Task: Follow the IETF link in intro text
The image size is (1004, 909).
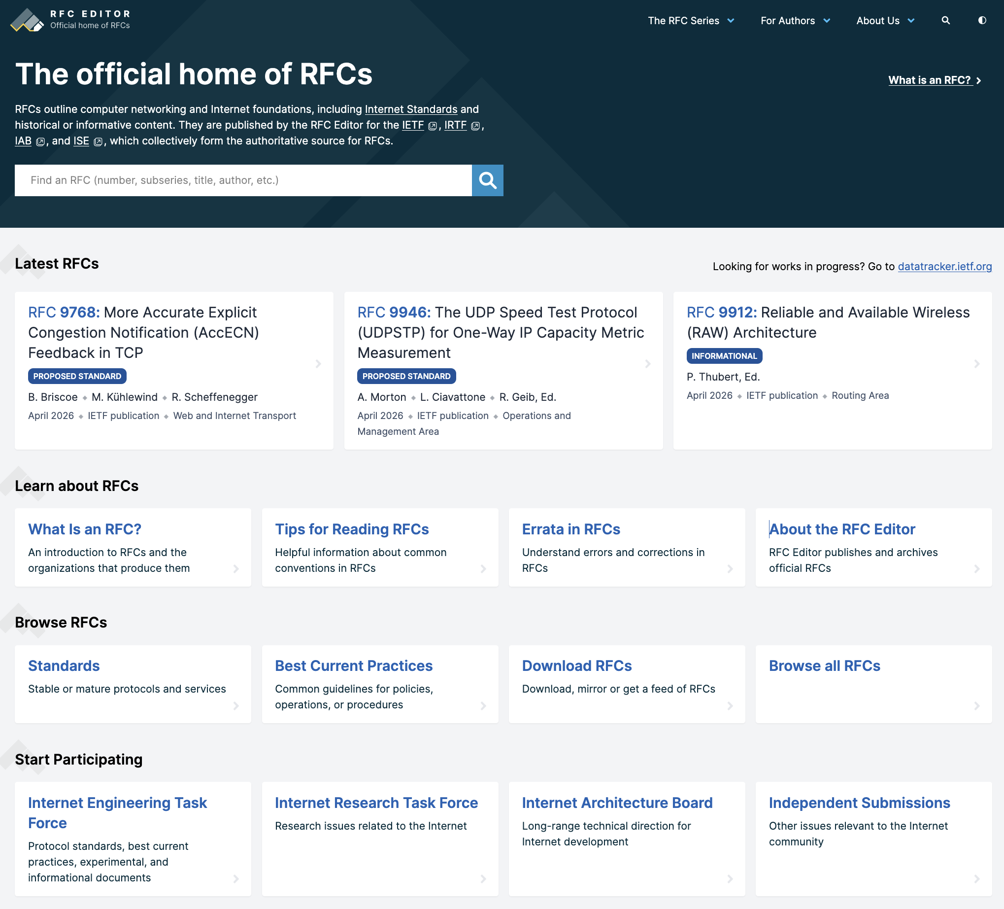Action: tap(413, 125)
